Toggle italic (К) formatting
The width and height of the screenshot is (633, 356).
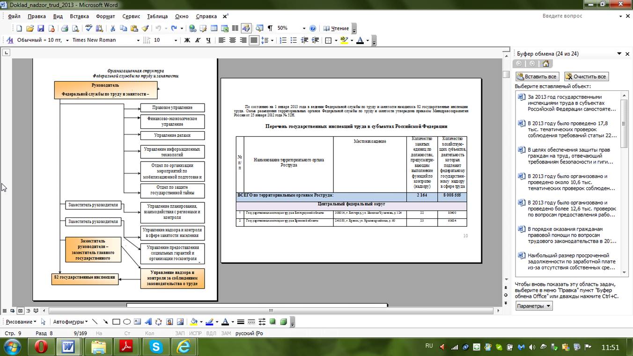(x=198, y=40)
